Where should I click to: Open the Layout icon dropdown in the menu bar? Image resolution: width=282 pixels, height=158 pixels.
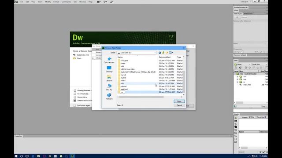(99, 2)
